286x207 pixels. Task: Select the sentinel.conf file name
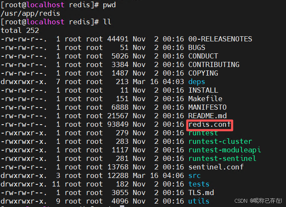click(216, 167)
